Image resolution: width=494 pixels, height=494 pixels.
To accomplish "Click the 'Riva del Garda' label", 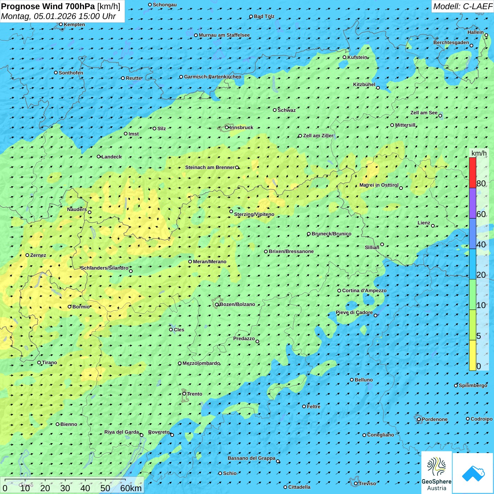I will (x=122, y=432).
